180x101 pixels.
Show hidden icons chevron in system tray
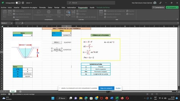pos(145,98)
